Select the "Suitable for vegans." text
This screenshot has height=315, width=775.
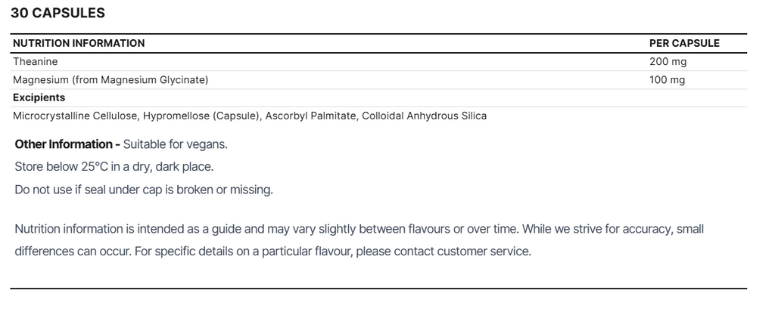click(175, 144)
